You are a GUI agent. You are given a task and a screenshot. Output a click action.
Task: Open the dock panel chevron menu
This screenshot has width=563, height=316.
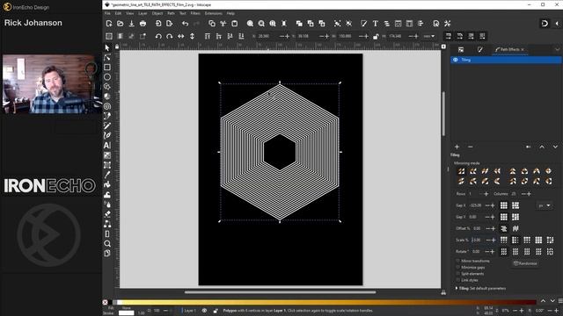coord(557,49)
